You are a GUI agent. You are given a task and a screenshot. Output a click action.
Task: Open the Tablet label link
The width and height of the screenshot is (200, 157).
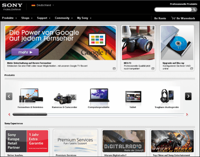[132, 107]
